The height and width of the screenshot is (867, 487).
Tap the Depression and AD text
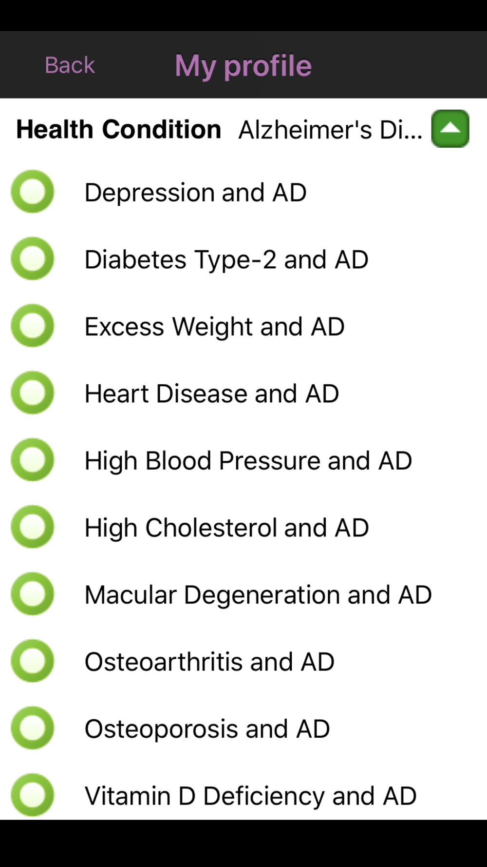pos(195,192)
